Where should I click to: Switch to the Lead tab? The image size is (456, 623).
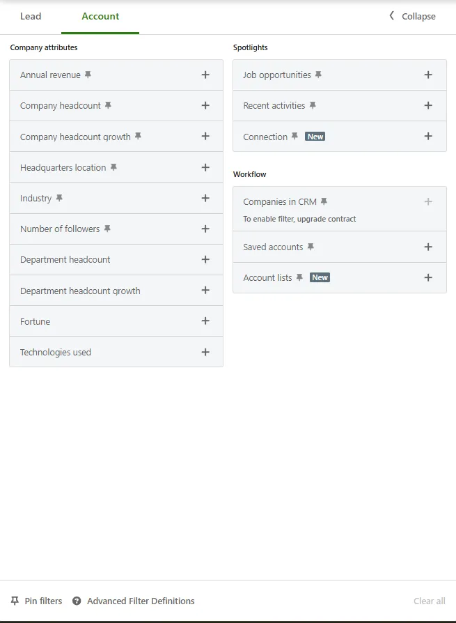pos(31,16)
